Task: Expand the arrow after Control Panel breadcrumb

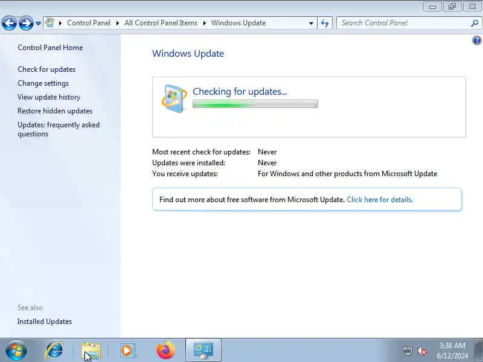Action: (118, 23)
